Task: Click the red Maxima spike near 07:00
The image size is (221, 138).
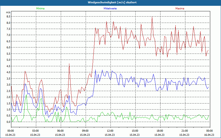Action: point(69,64)
